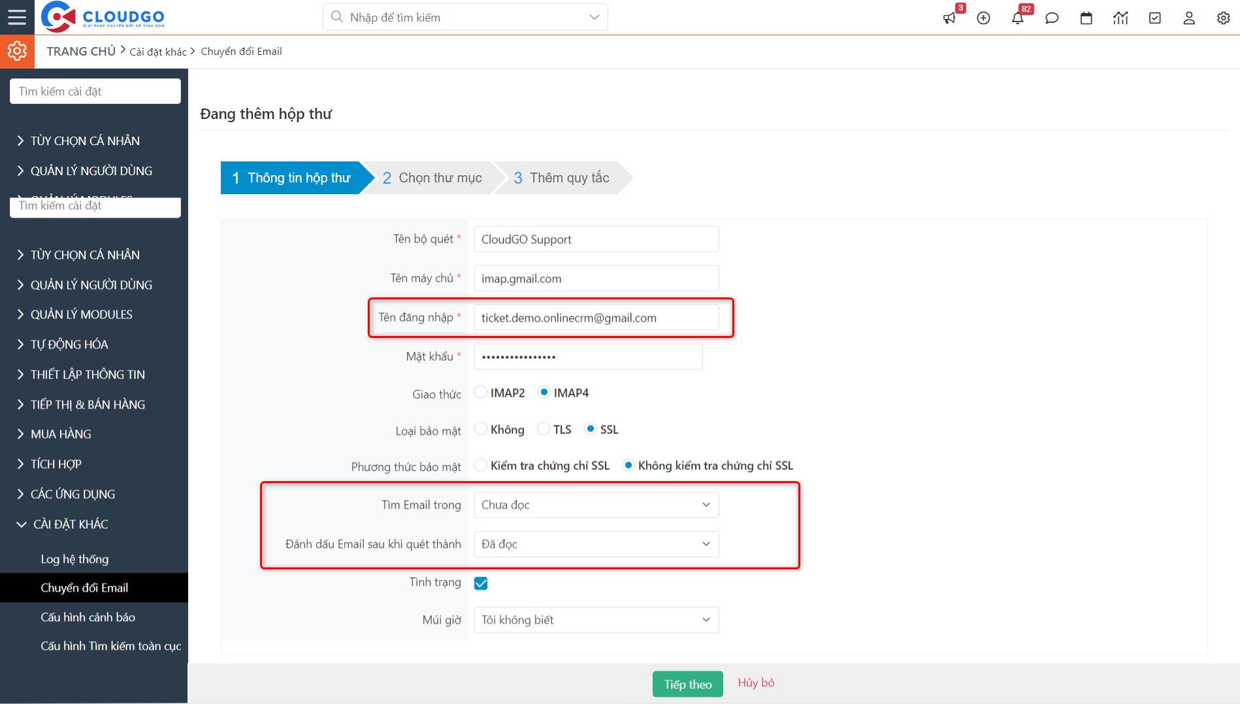The height and width of the screenshot is (704, 1240).
Task: Select the TLS security type option
Action: (544, 429)
